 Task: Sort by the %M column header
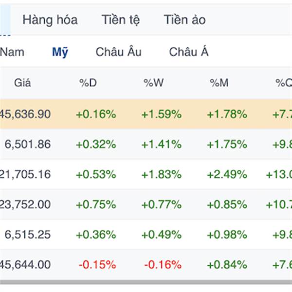[219, 83]
